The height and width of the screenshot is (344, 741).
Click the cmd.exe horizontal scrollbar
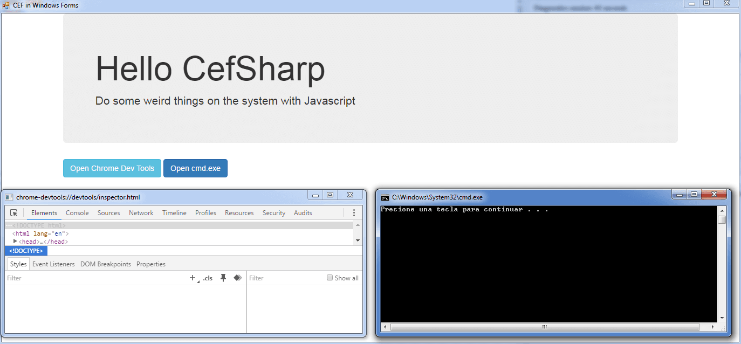[545, 327]
